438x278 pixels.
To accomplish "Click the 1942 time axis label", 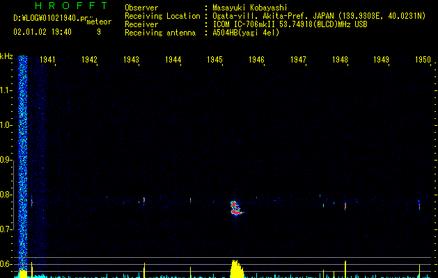I will coord(89,60).
